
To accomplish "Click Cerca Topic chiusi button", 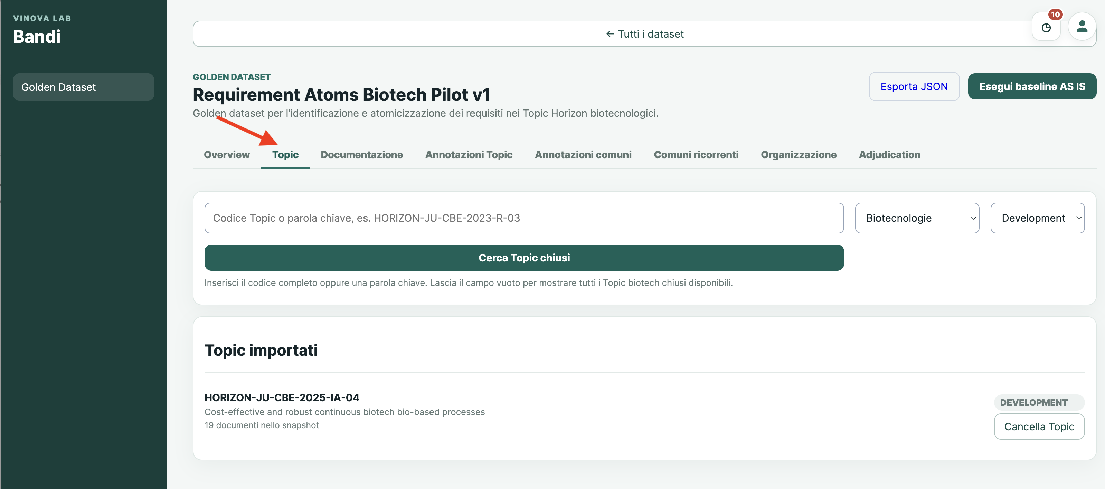I will pos(524,258).
